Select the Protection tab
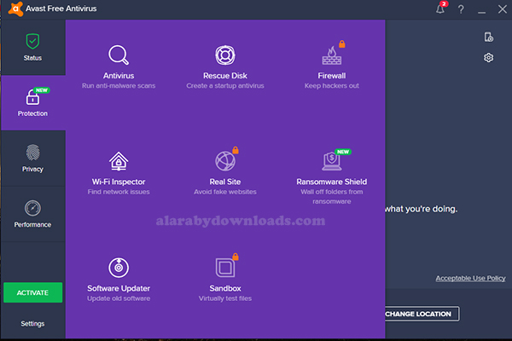Viewport: 512px width, 341px height. point(32,103)
